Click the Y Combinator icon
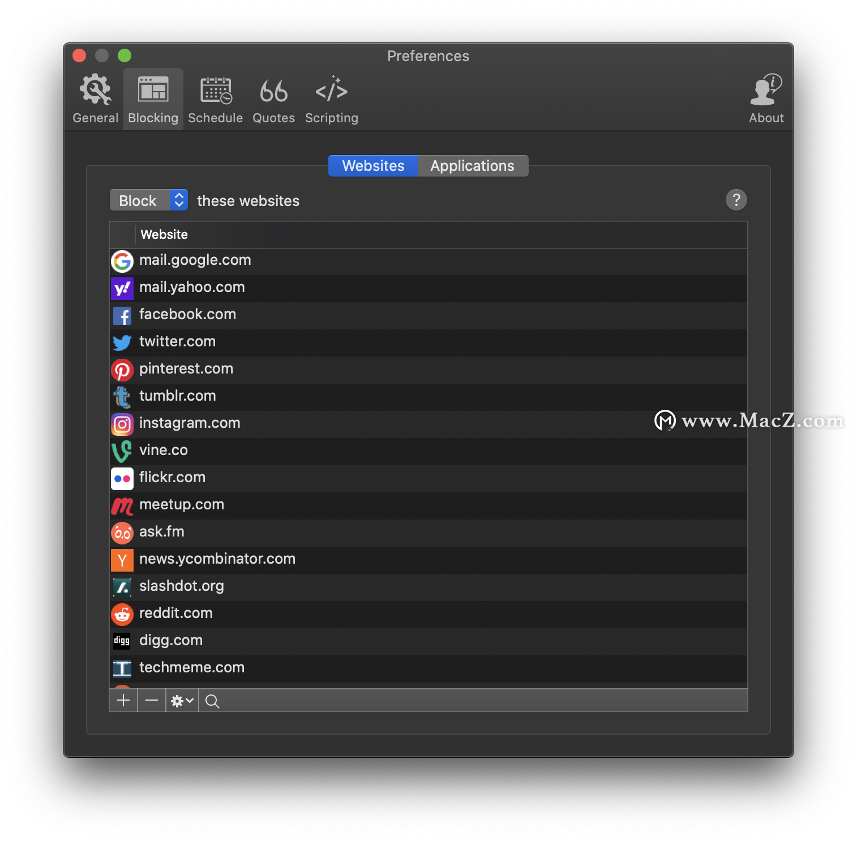Image resolution: width=857 pixels, height=841 pixels. pyautogui.click(x=122, y=560)
